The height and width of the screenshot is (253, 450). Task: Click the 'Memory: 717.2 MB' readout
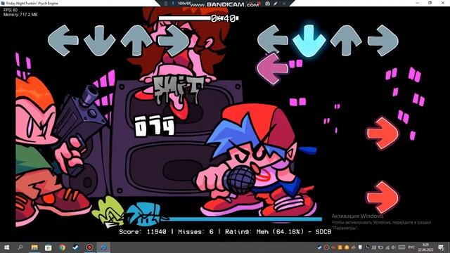tap(20, 14)
